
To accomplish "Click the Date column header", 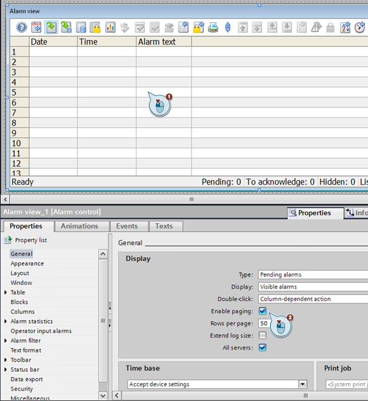I will pyautogui.click(x=53, y=42).
